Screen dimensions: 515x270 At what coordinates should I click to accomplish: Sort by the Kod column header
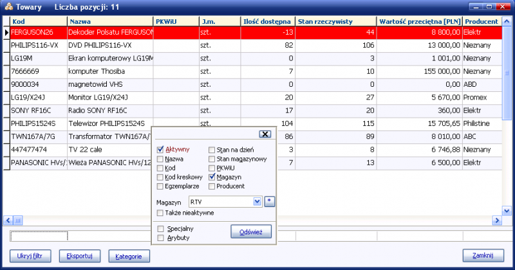[39, 21]
